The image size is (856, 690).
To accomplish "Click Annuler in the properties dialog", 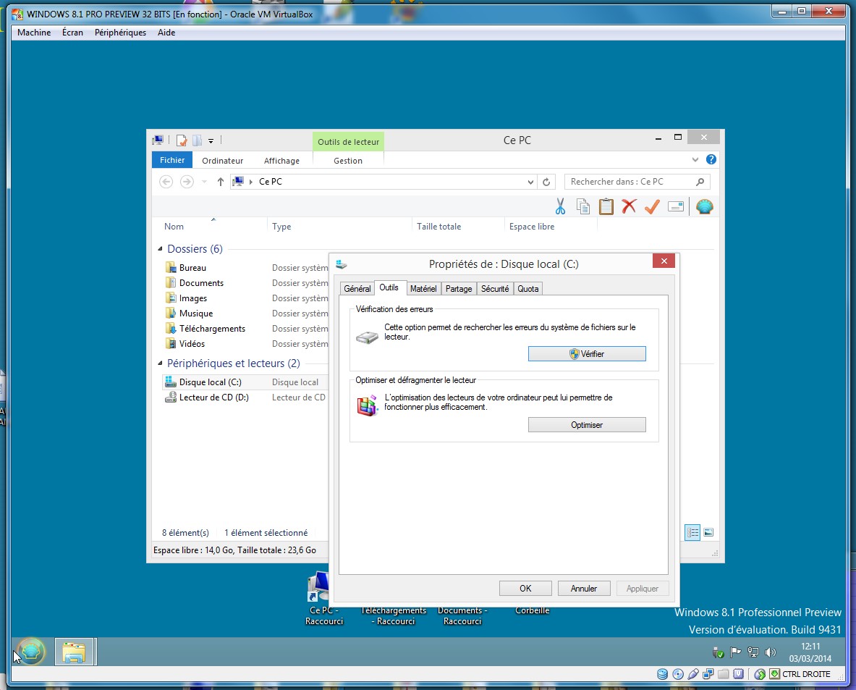I will tap(584, 589).
